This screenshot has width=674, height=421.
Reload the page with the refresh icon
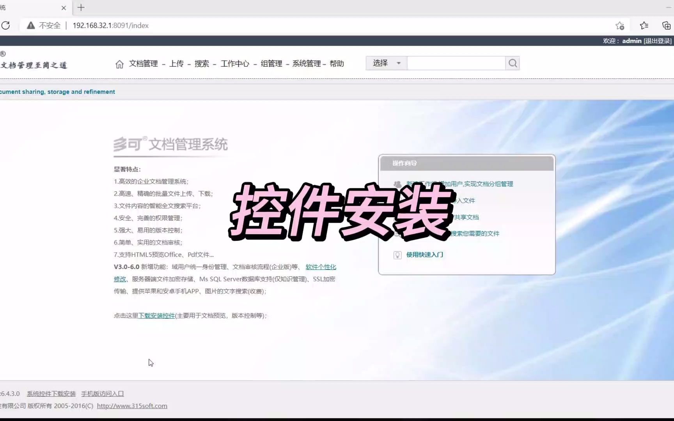click(x=6, y=25)
